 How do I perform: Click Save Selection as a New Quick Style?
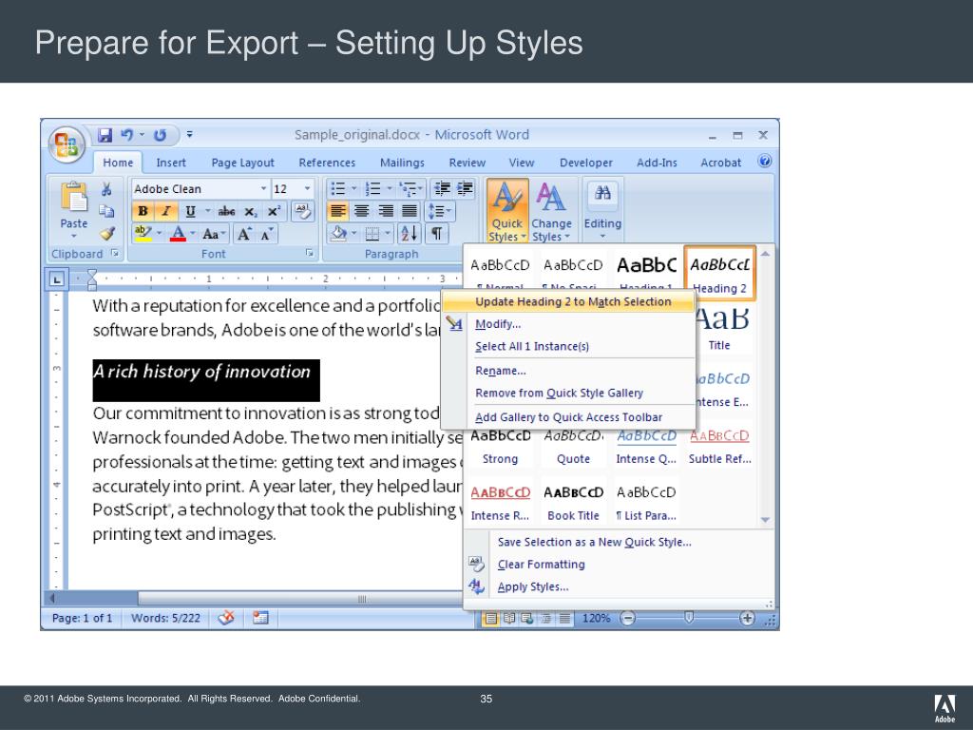594,542
